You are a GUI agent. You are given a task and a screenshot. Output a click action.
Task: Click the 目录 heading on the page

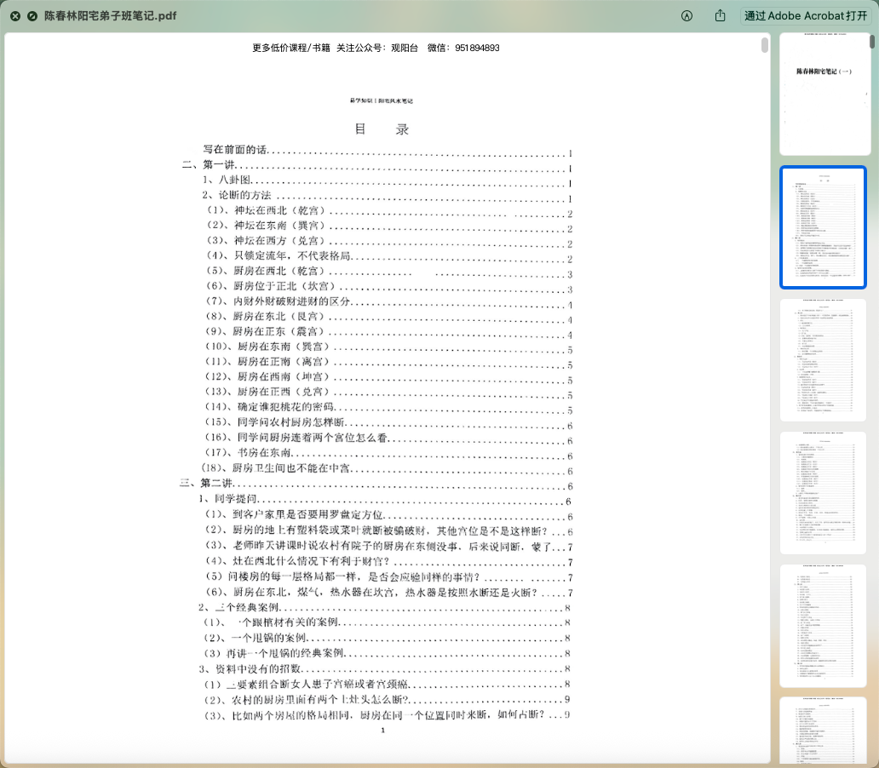[382, 129]
